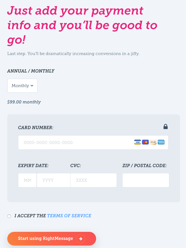Click the Annual / Monthly label
The width and height of the screenshot is (186, 248).
tap(31, 71)
